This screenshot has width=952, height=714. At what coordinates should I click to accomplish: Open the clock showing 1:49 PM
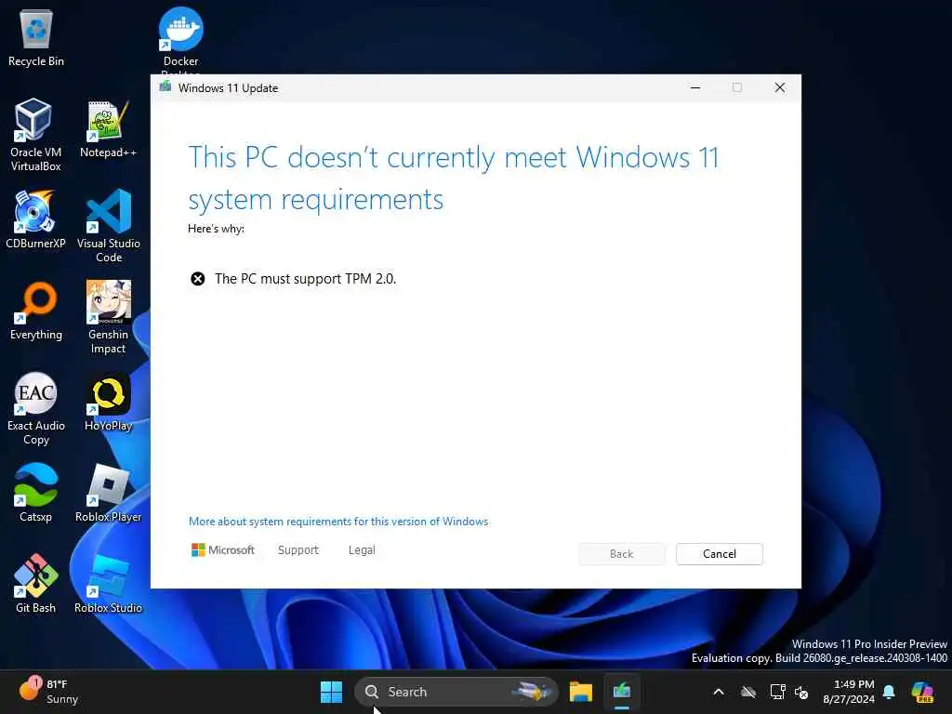point(849,692)
